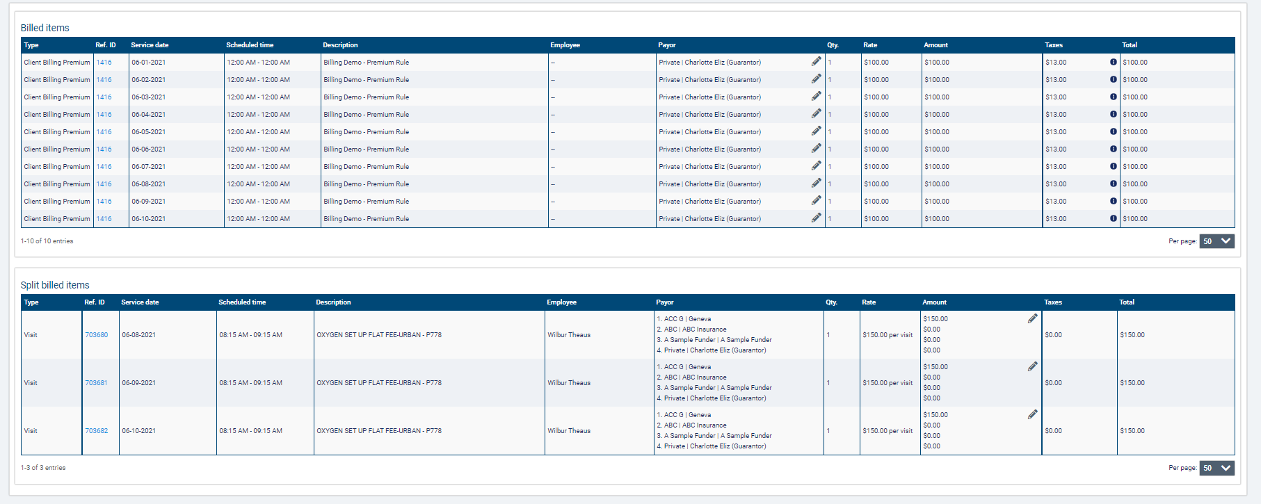Click the pencil icon on the 06-04-2021 row
1261x504 pixels.
coord(816,114)
